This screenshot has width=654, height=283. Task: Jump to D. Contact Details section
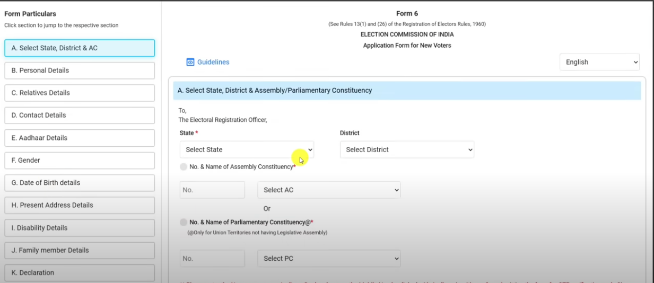(80, 115)
